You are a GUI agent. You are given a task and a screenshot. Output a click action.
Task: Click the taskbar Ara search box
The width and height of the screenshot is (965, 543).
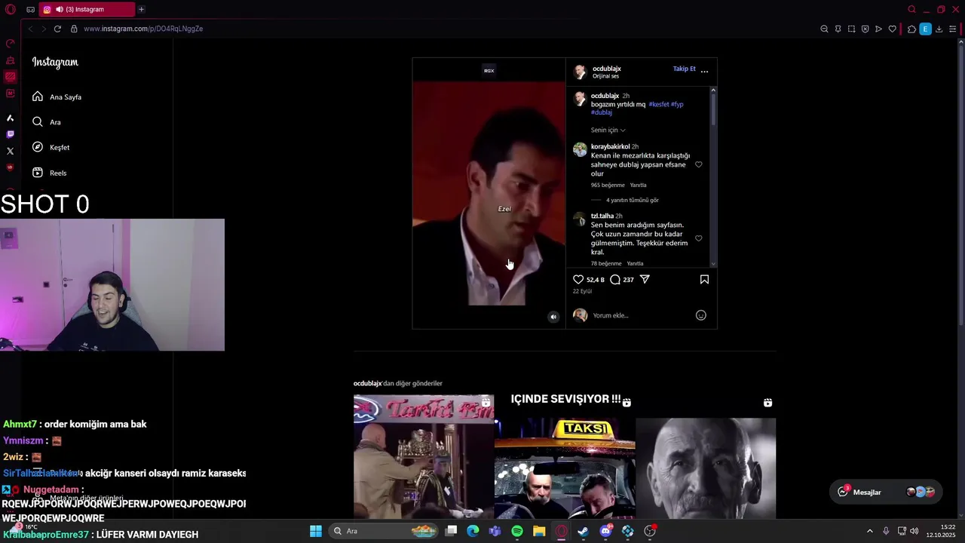pos(386,531)
